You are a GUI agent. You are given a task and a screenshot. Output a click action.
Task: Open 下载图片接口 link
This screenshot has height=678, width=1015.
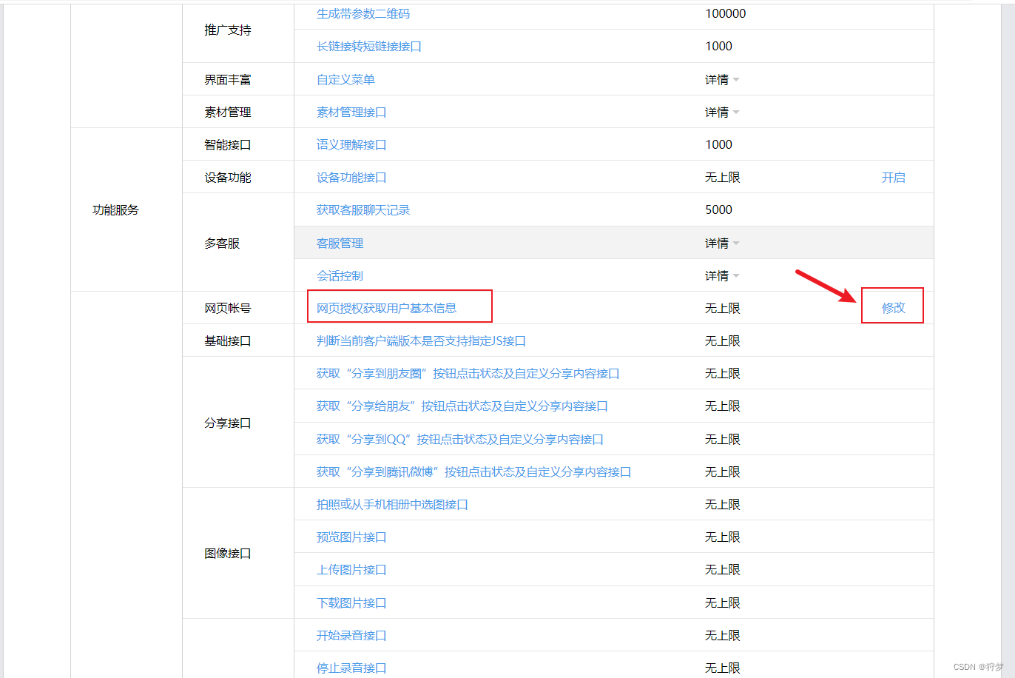(351, 603)
